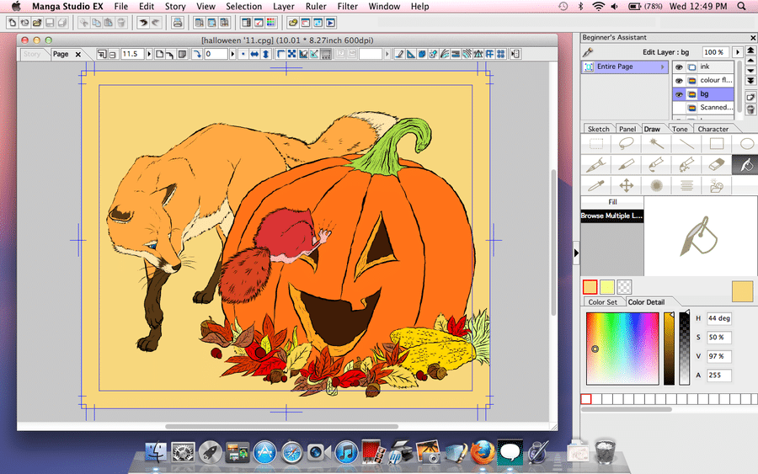Viewport: 758px width, 474px height.
Task: Click the brightness value slider bar
Action: [669, 348]
